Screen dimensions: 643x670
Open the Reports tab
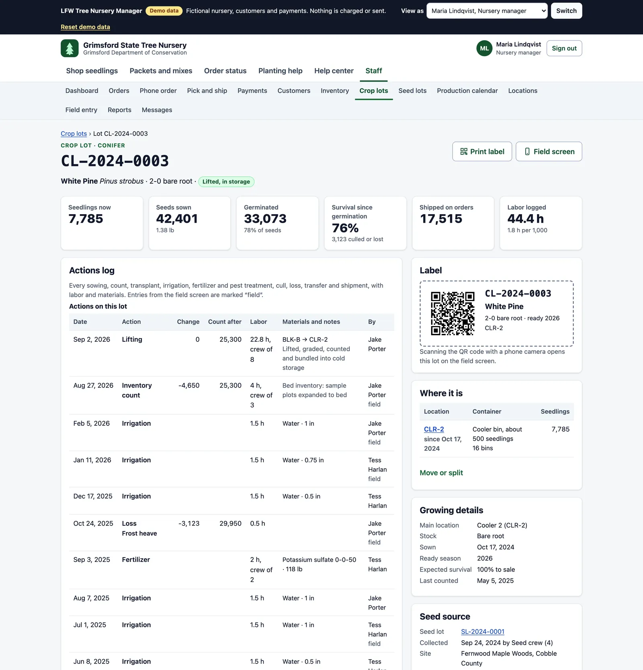[119, 110]
